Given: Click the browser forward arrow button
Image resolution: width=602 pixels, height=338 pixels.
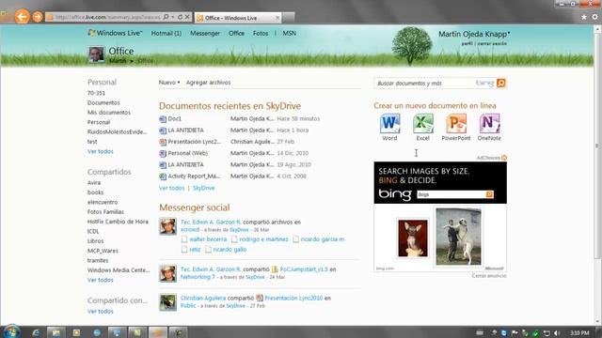Looking at the screenshot, I should click(x=38, y=17).
